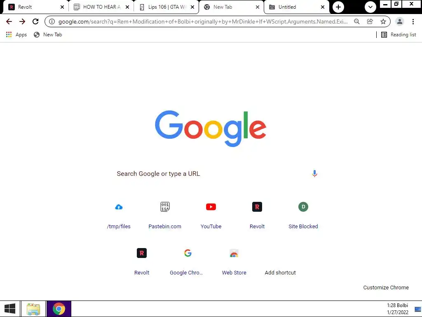Share this page icon

pyautogui.click(x=370, y=21)
